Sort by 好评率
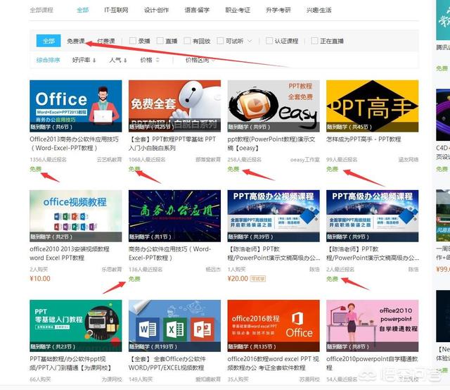Screen dimensions: 450x390 pyautogui.click(x=84, y=60)
